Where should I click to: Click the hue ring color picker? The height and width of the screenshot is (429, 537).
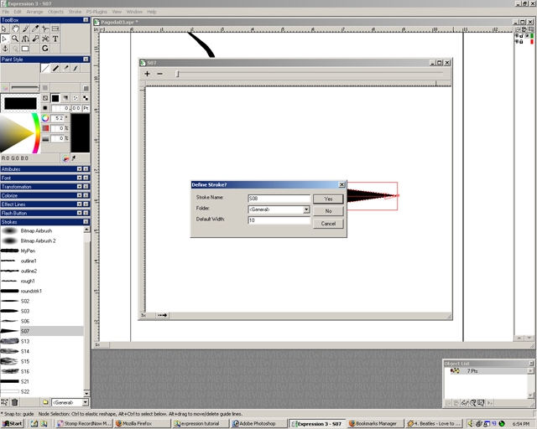click(x=36, y=133)
